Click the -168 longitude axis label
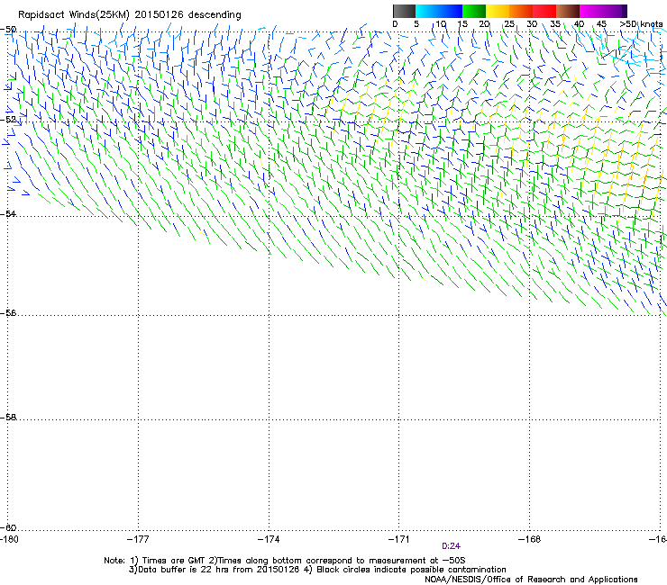 [530, 539]
